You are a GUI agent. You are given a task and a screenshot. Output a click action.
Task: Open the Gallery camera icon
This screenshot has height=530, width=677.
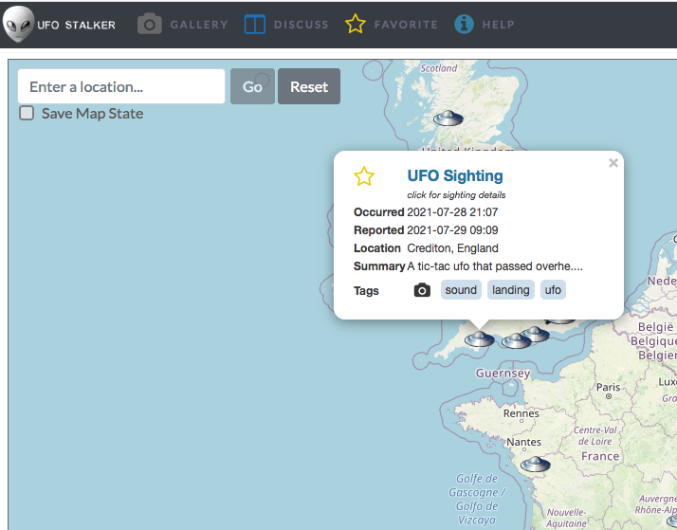point(150,25)
